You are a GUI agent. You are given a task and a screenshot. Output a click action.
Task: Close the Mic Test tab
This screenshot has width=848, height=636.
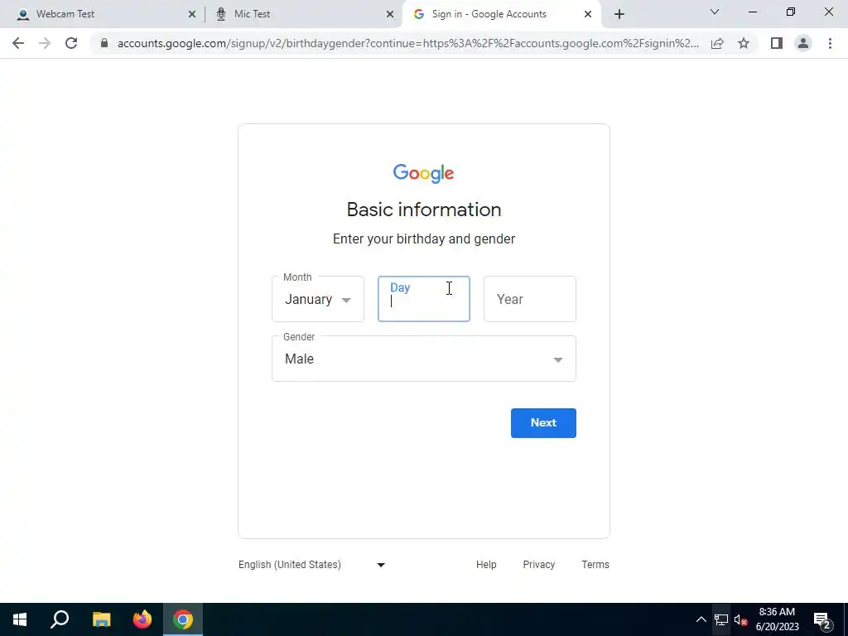click(x=390, y=14)
